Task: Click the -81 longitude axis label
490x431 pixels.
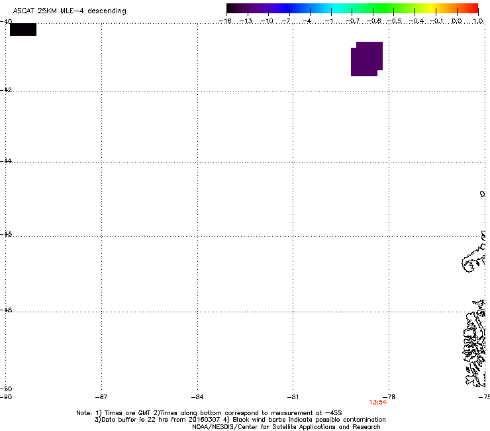Action: click(293, 397)
